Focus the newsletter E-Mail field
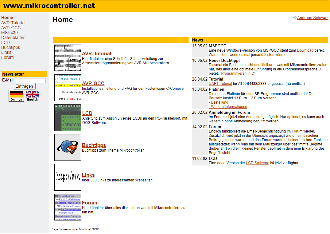330x234 pixels. 30,81
